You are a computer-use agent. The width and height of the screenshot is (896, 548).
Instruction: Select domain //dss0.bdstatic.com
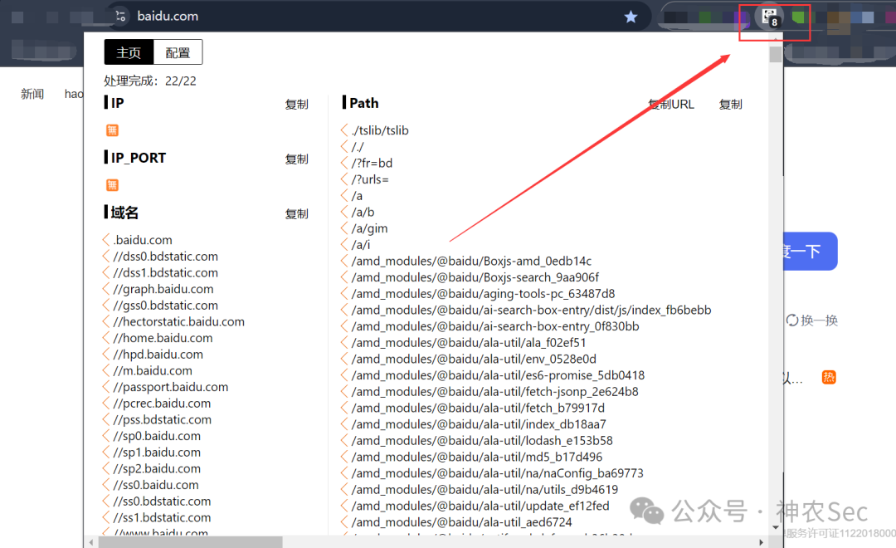(165, 257)
